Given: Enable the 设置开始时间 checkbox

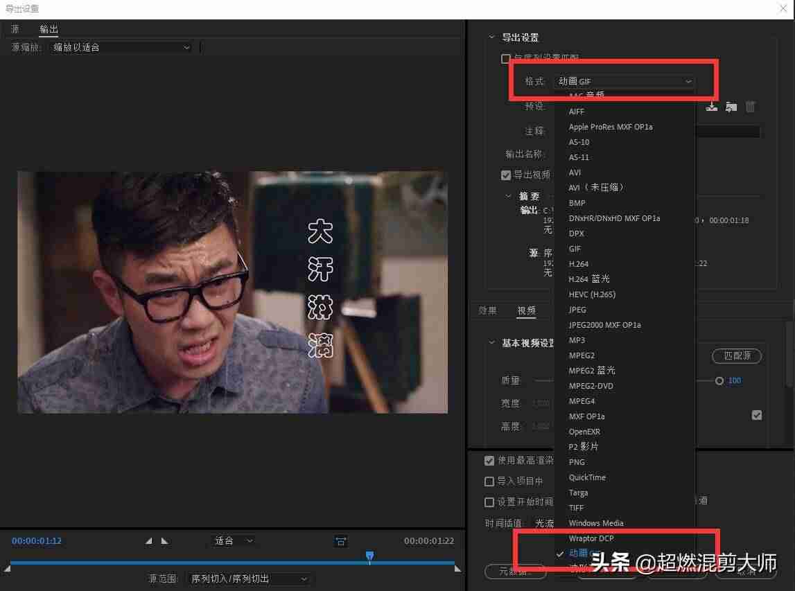Looking at the screenshot, I should pyautogui.click(x=489, y=502).
